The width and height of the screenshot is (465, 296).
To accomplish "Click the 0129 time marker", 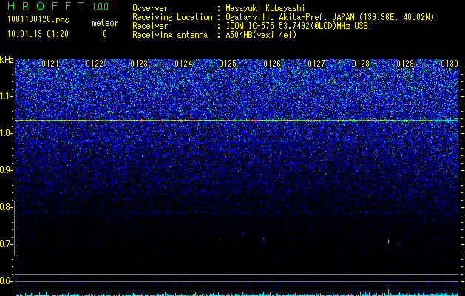I will tap(405, 64).
